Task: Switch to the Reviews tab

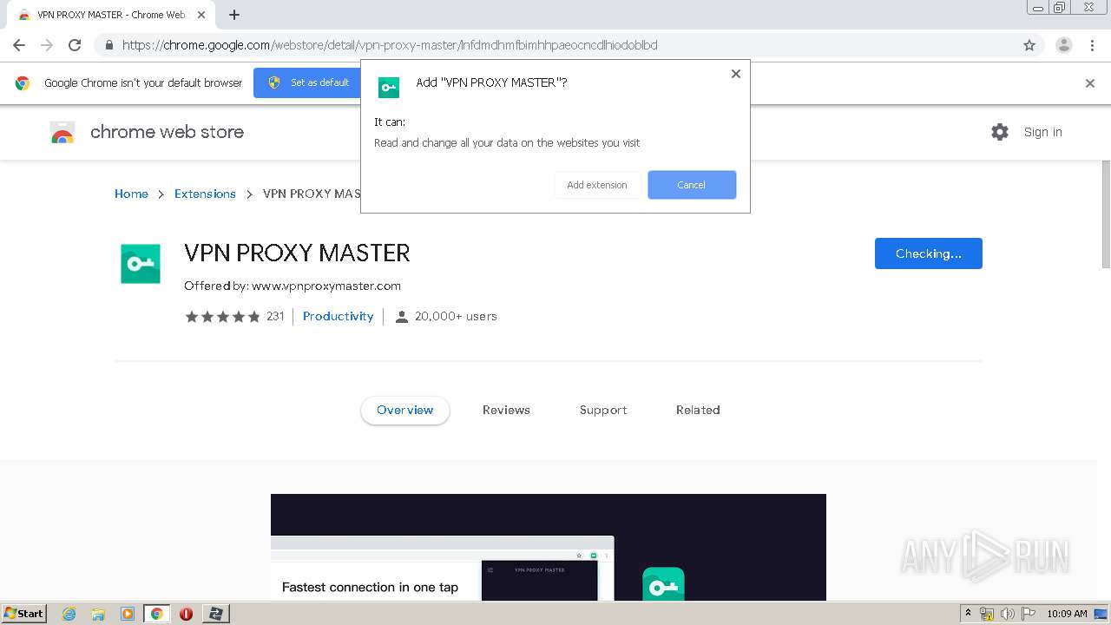Action: click(x=506, y=410)
